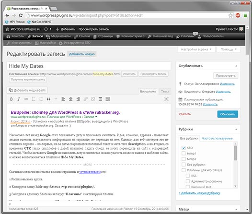Check the Без рубрики category

pos(183,165)
